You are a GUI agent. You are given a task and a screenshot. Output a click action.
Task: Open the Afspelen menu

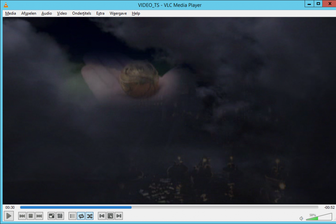(x=29, y=13)
